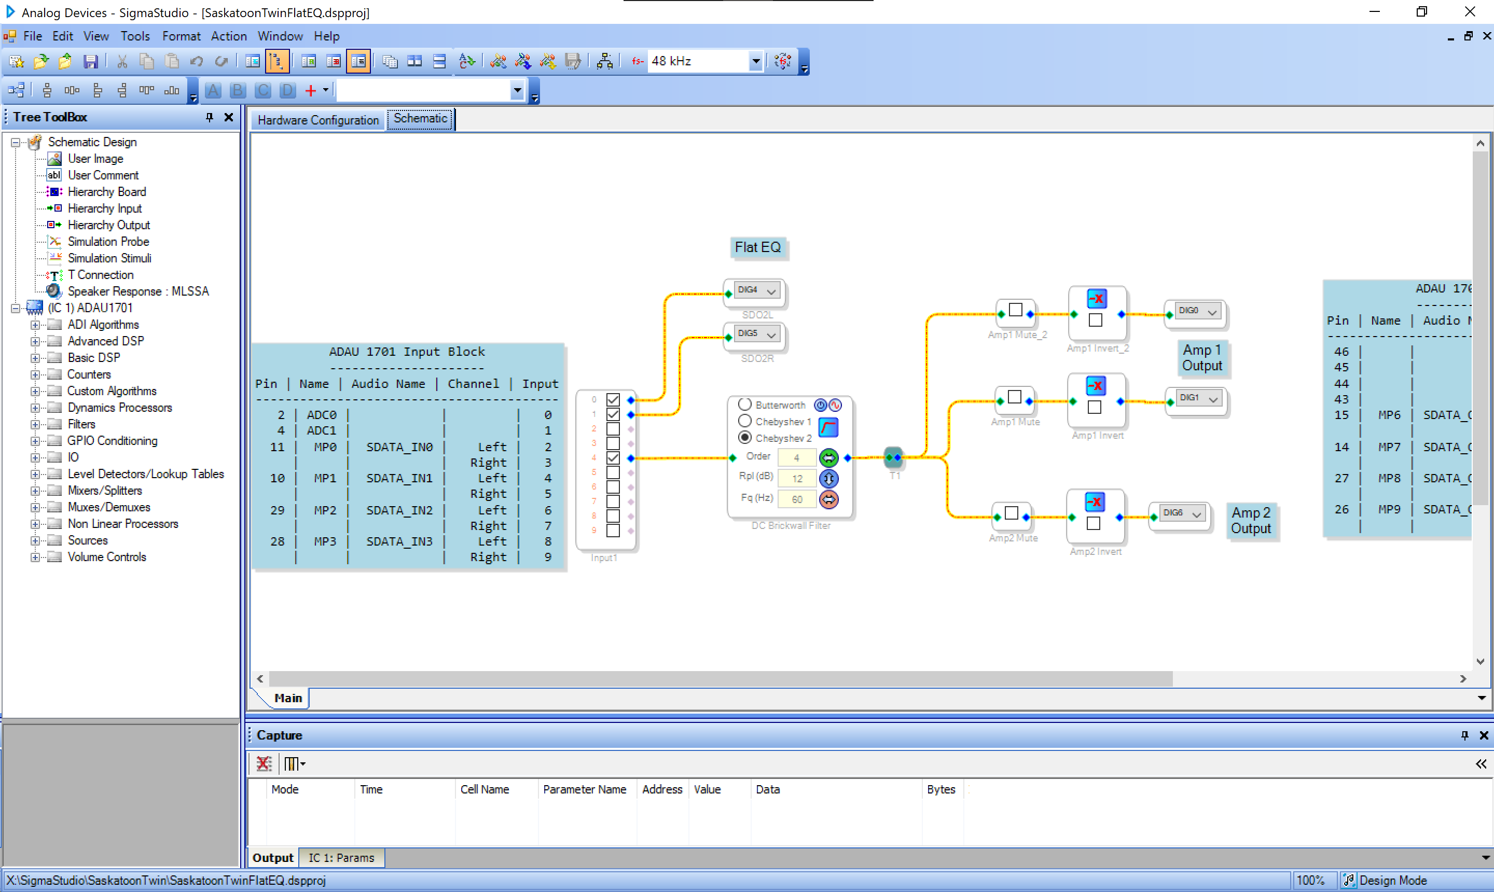
Task: Click the schematic horizontal scrollbar thumb
Action: [x=721, y=679]
